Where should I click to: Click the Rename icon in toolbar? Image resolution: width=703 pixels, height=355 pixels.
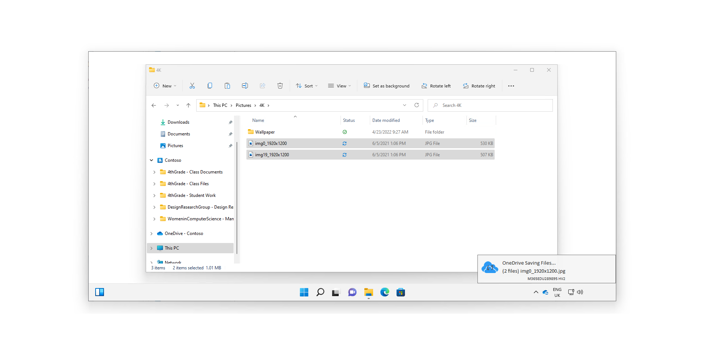click(245, 86)
